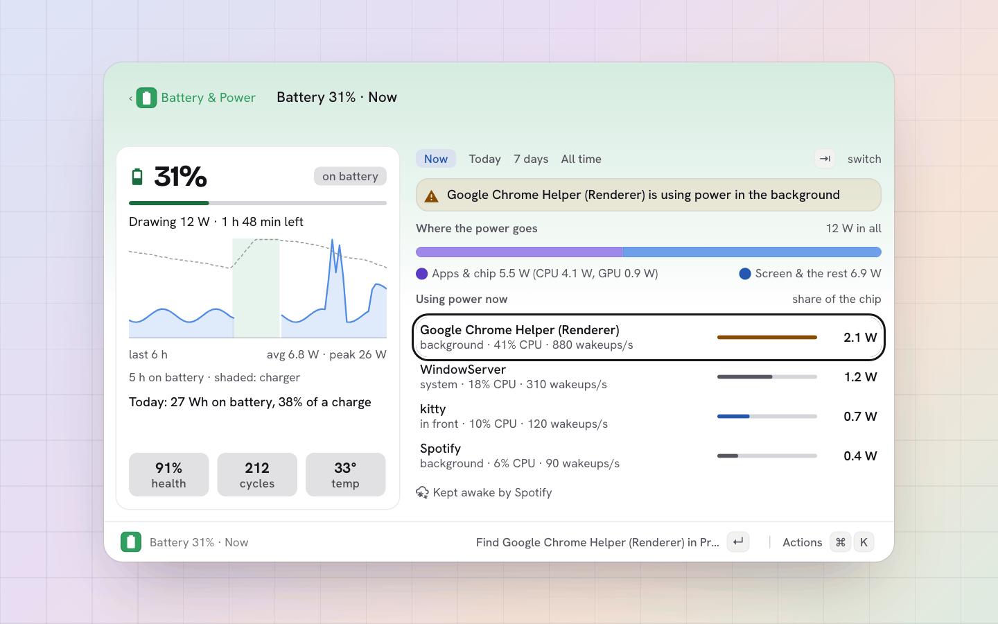Click the Command key icon next to Actions
Viewport: 998px width, 624px height.
(x=841, y=542)
